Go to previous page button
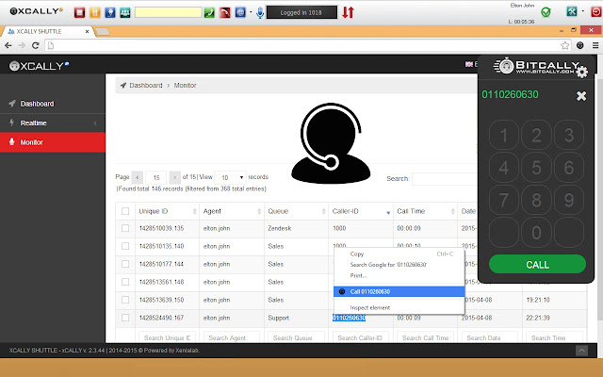 pos(138,177)
